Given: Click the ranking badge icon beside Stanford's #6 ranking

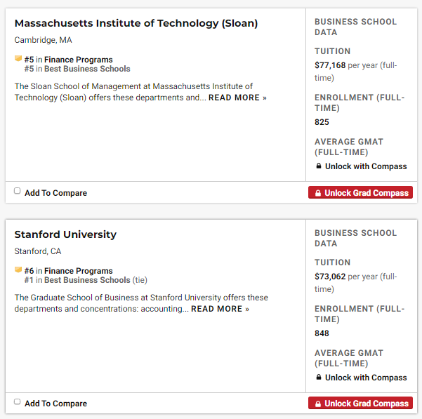Looking at the screenshot, I should (x=18, y=270).
